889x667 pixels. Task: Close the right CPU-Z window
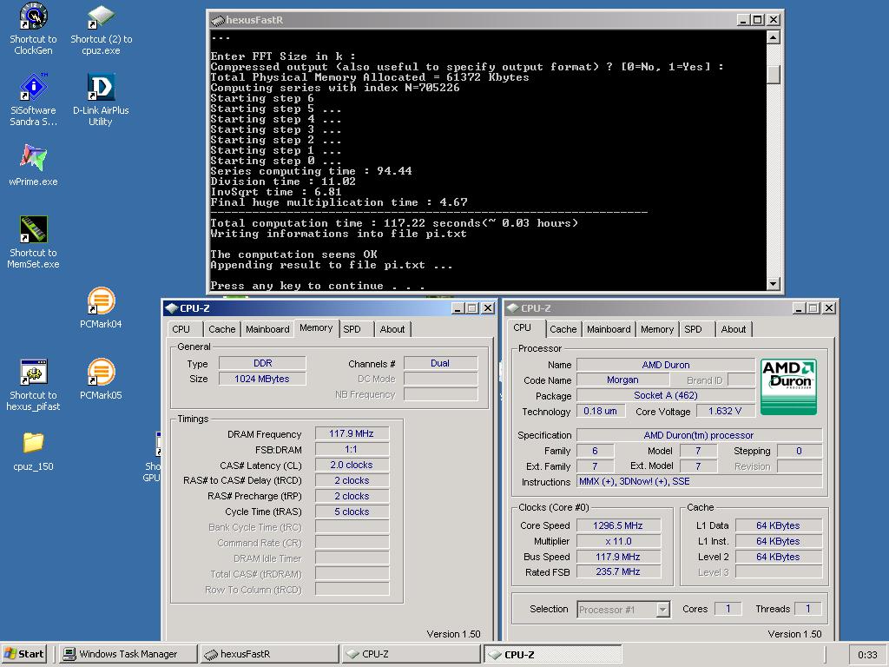tap(829, 308)
